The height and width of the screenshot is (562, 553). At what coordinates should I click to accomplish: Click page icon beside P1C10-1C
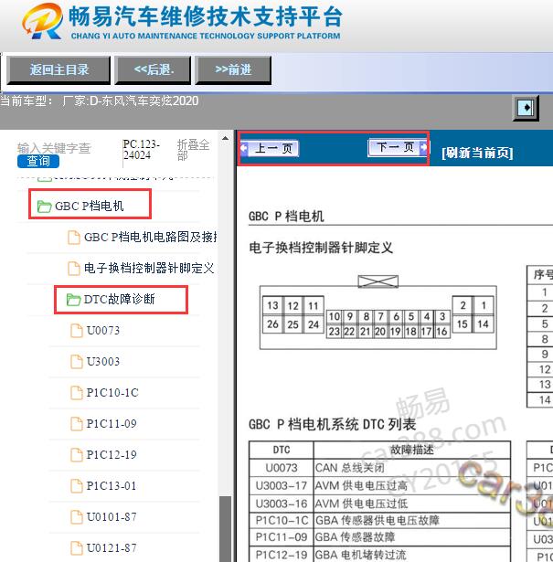pyautogui.click(x=77, y=393)
